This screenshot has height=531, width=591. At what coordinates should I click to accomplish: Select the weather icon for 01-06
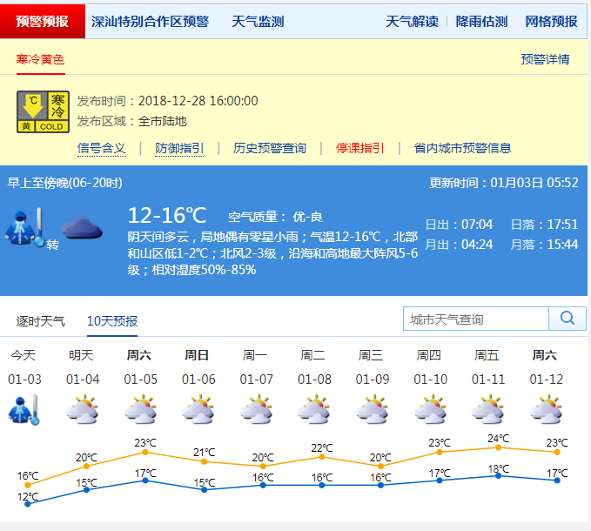coord(198,410)
